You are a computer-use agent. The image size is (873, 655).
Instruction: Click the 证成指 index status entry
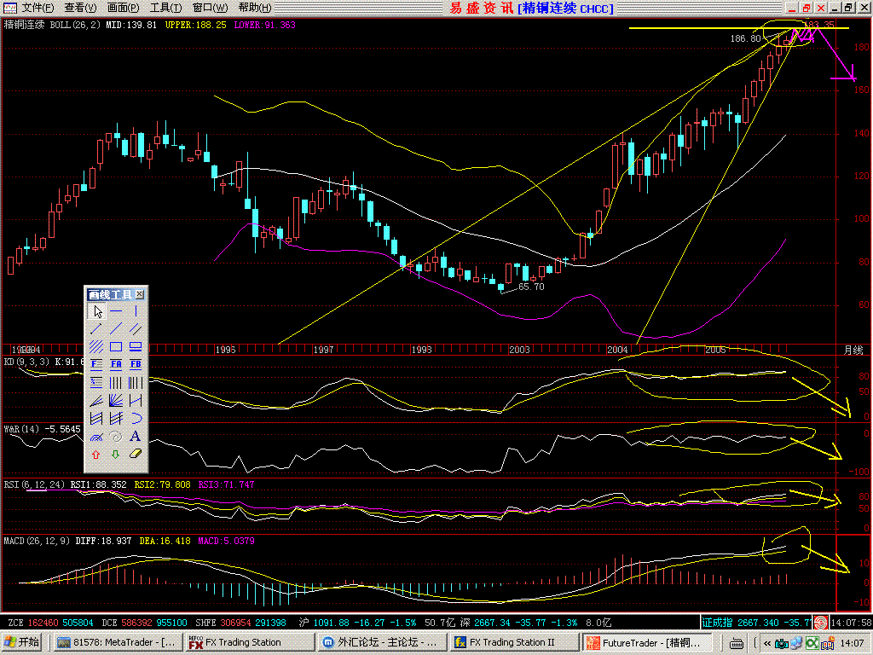pyautogui.click(x=756, y=622)
